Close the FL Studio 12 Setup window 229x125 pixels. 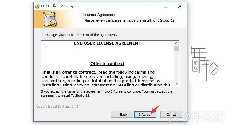pos(180,6)
